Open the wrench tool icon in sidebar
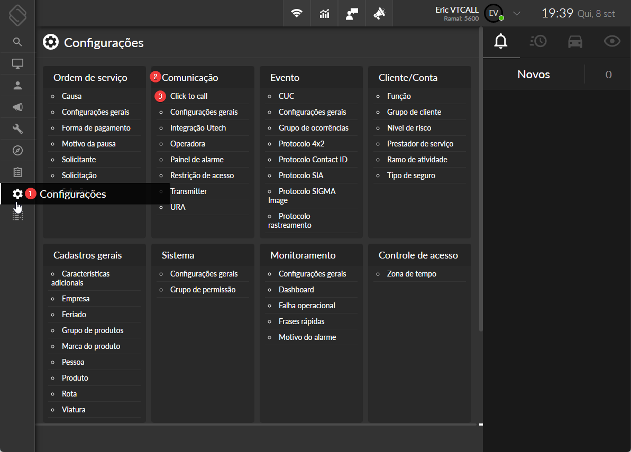Viewport: 631px width, 452px height. (17, 128)
